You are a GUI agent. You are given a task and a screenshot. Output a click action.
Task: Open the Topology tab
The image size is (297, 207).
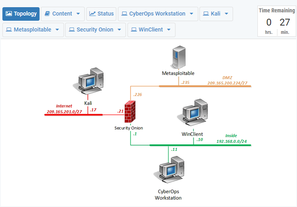21,14
